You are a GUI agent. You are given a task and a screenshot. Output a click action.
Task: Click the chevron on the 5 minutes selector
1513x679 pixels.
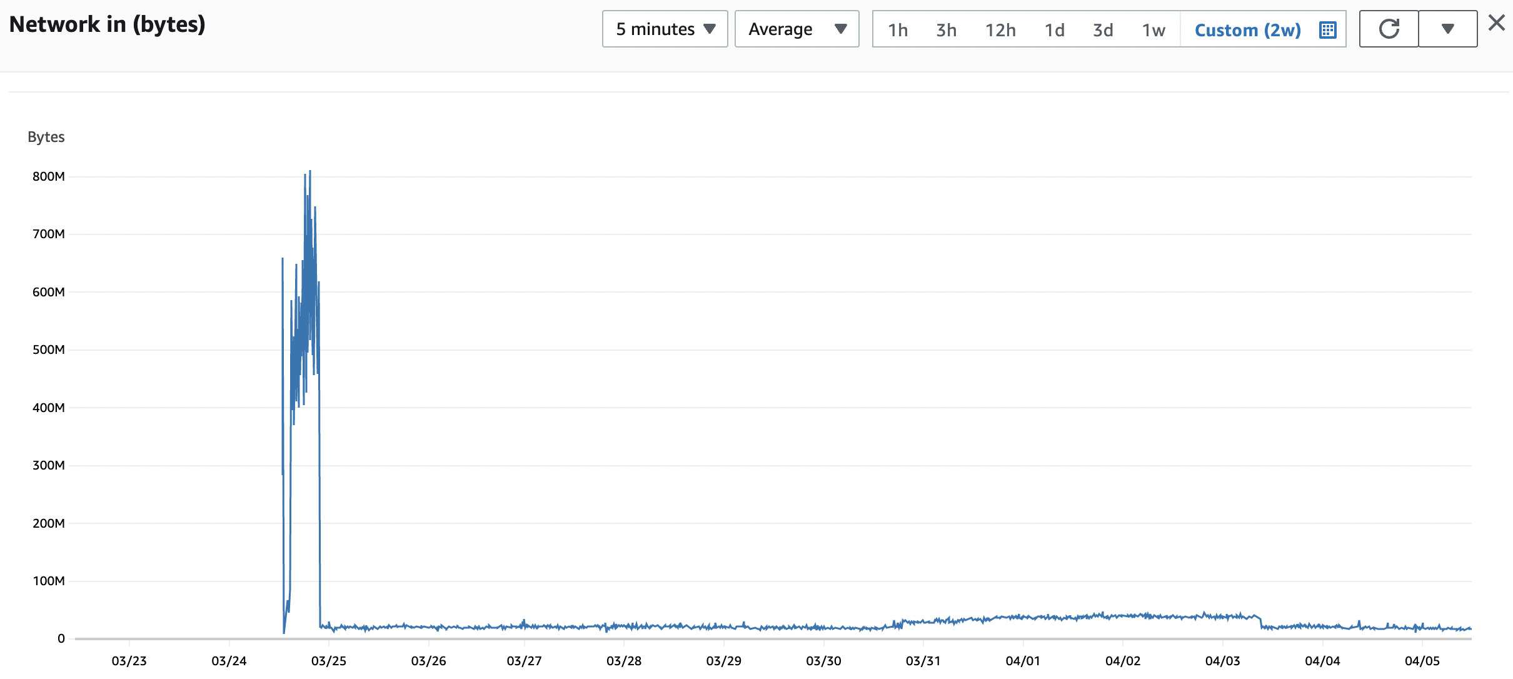click(710, 28)
